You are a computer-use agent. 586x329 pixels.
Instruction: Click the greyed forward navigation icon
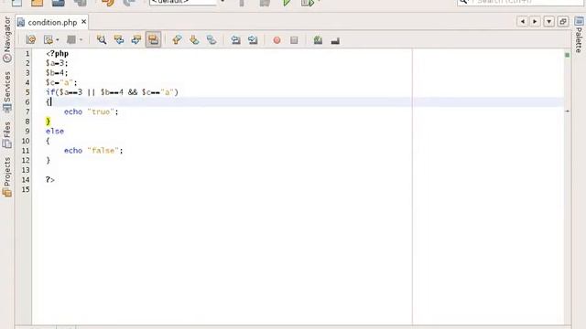(x=71, y=40)
